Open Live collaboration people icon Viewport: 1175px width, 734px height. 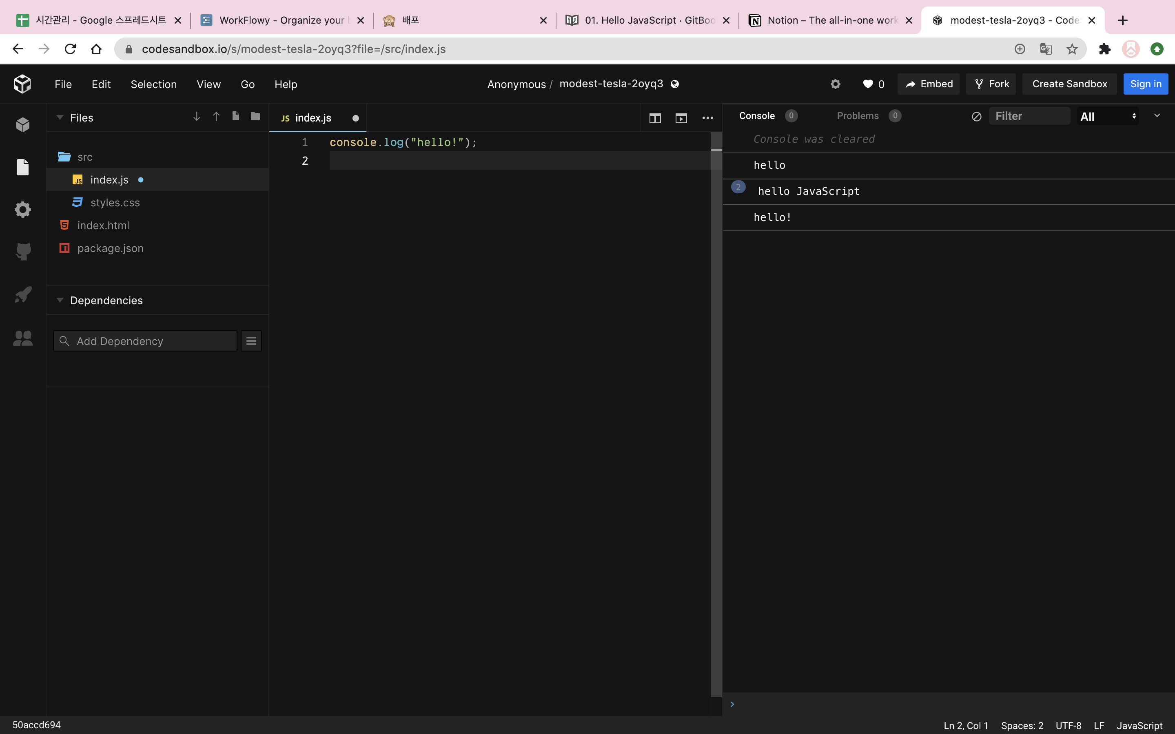(22, 338)
